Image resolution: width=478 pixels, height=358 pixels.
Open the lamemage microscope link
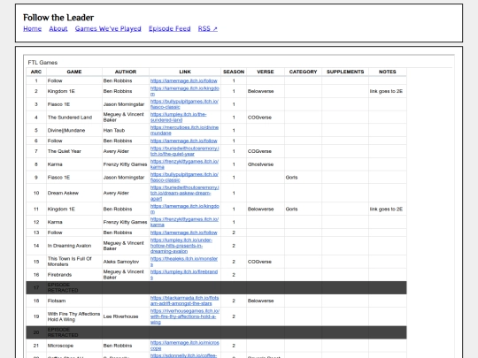tap(184, 346)
